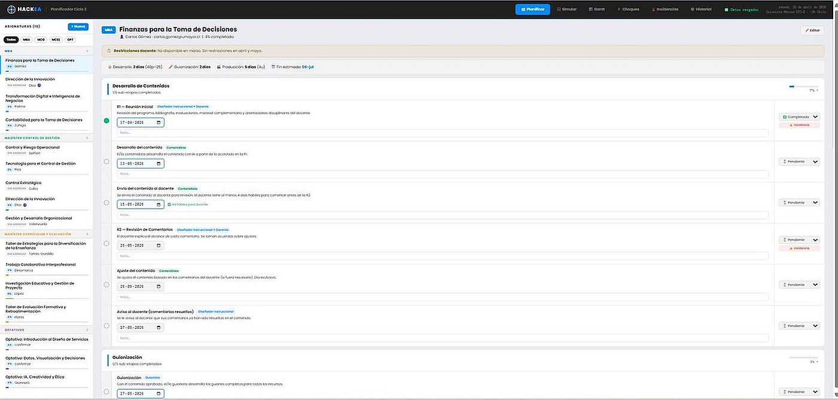Filter subjects by MCEE pill
Viewport: 838px width, 400px height.
(x=56, y=39)
